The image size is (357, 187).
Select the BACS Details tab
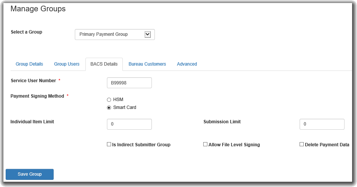(x=104, y=64)
